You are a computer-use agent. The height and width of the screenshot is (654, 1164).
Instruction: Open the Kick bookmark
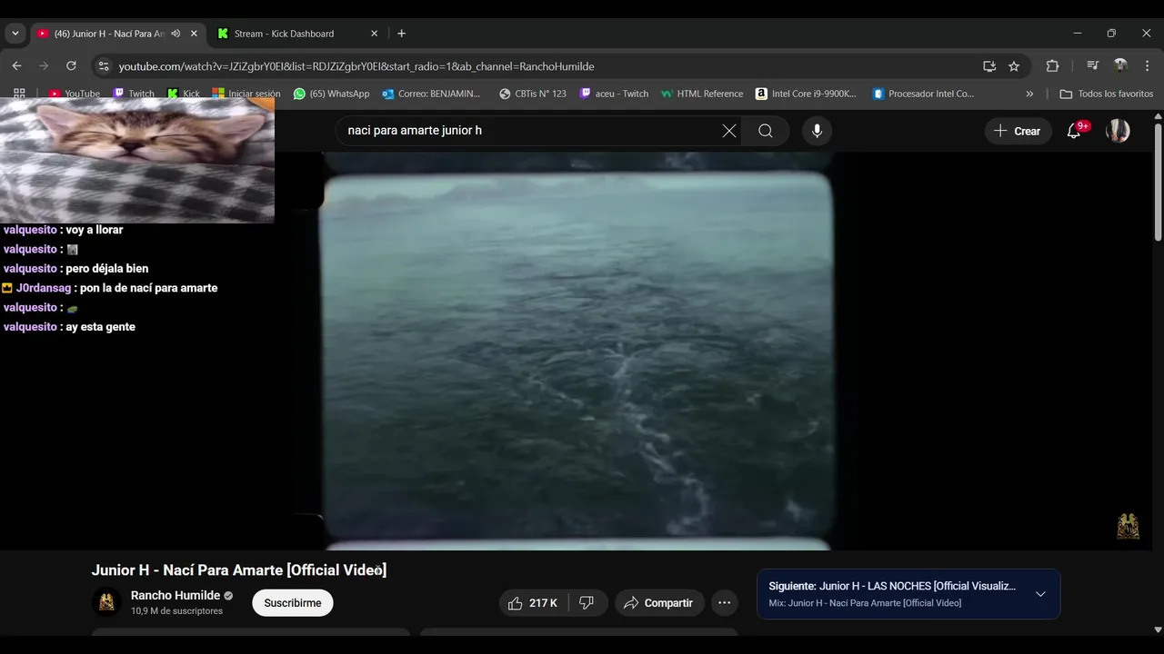click(x=184, y=94)
